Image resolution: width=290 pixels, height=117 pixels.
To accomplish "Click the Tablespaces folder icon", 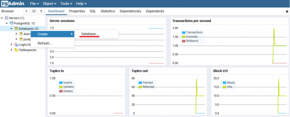I will point(16,50).
